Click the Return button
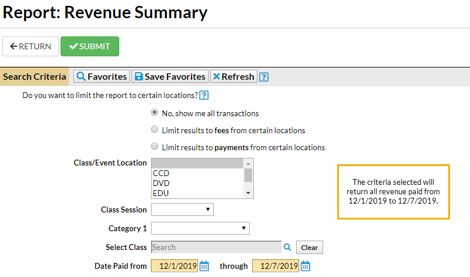 click(x=31, y=46)
